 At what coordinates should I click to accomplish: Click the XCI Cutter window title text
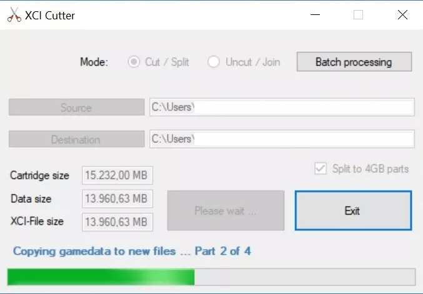[50, 16]
